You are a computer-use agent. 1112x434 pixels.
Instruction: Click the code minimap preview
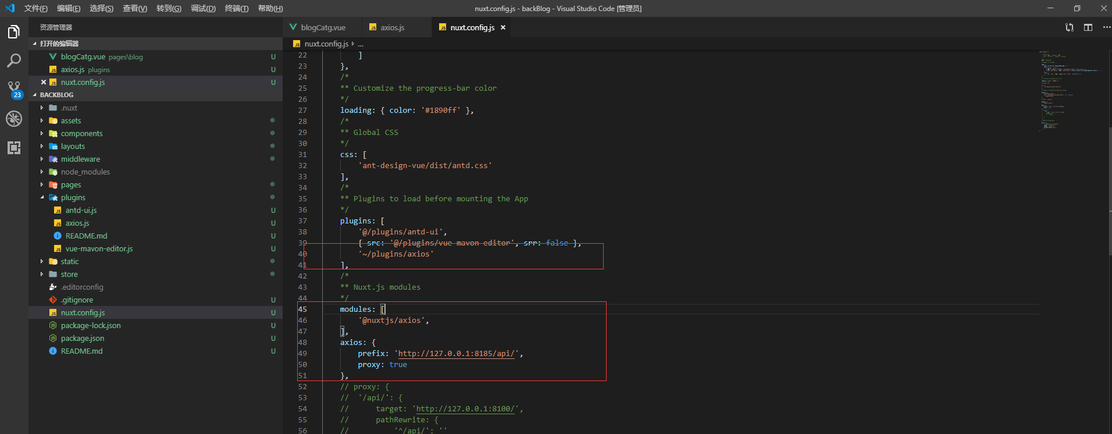(1070, 90)
